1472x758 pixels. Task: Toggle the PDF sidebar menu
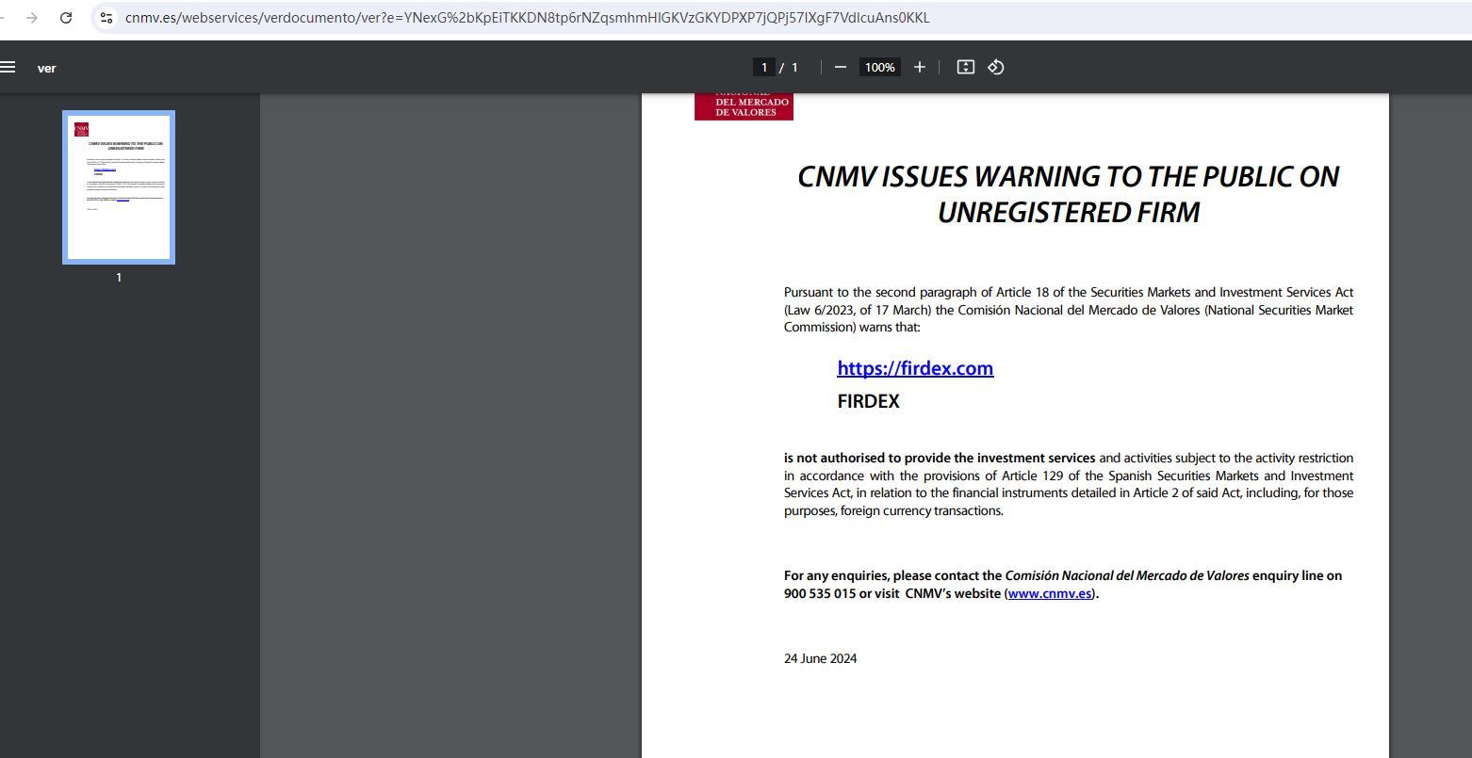click(8, 67)
